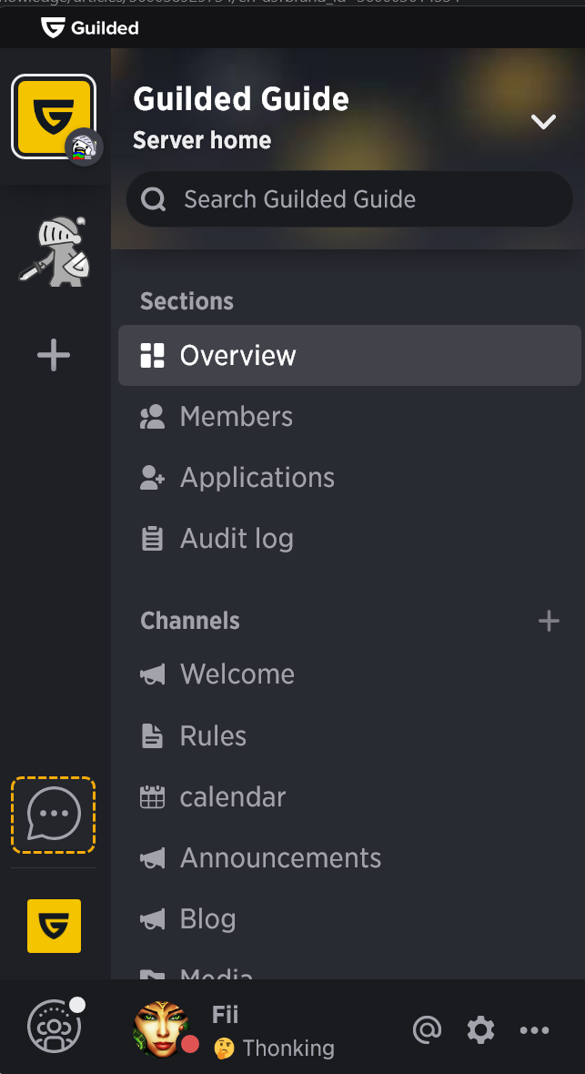Open mentions with the @ icon
The image size is (585, 1074).
pos(427,1029)
